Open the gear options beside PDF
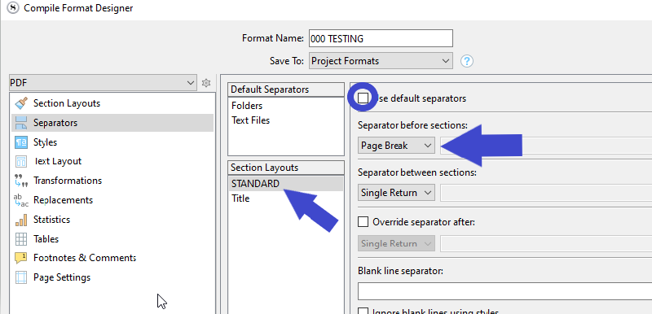652x314 pixels. [x=206, y=83]
